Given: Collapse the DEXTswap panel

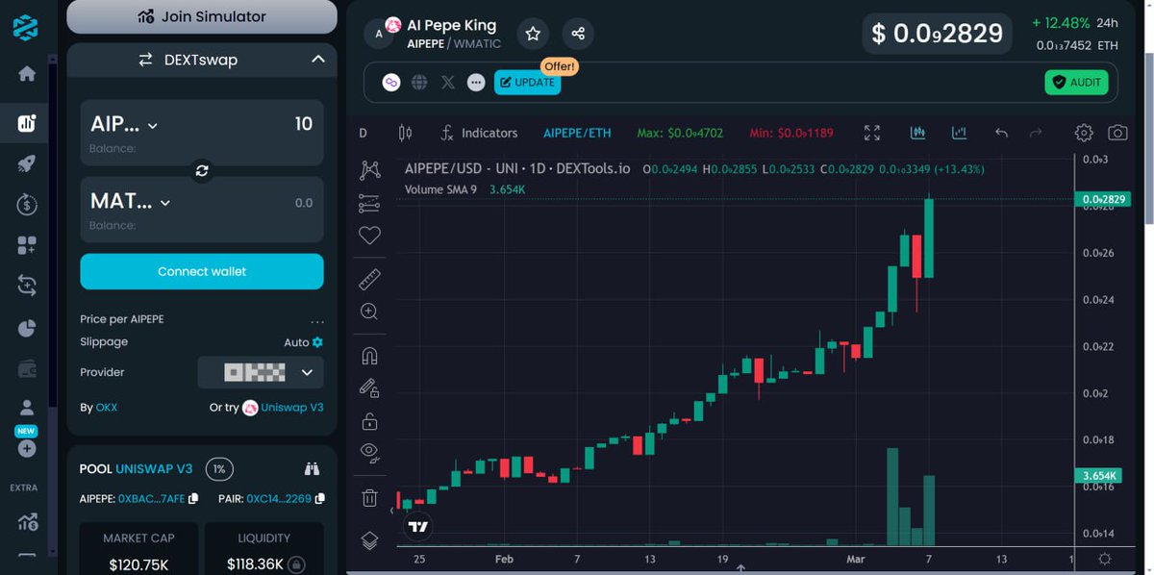Looking at the screenshot, I should point(317,59).
